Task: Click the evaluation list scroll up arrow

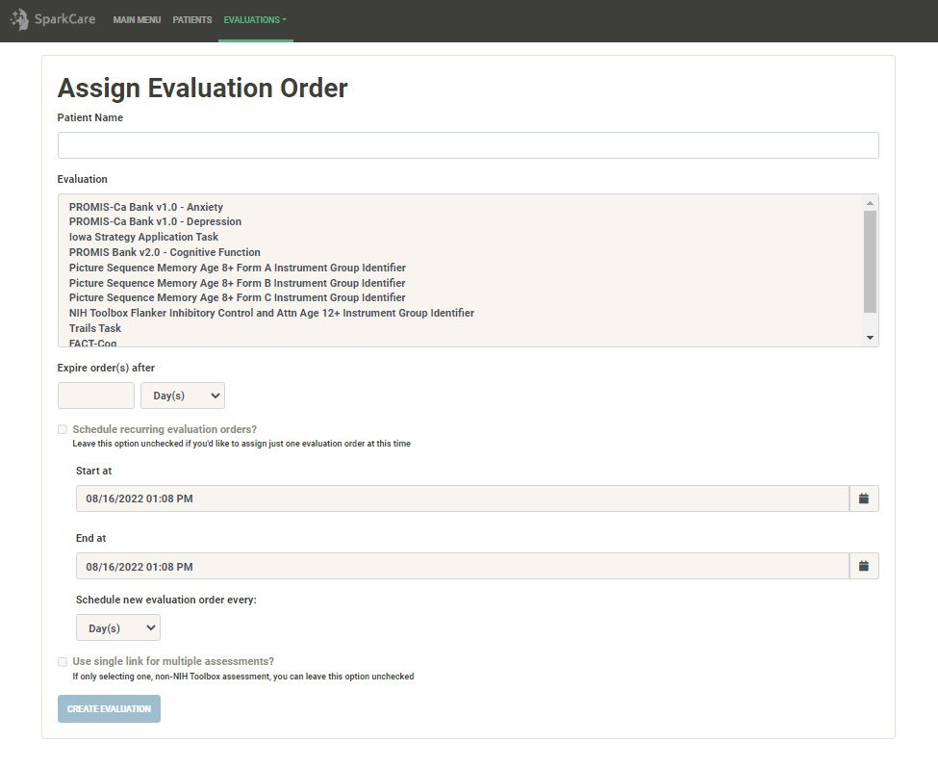Action: pos(870,203)
